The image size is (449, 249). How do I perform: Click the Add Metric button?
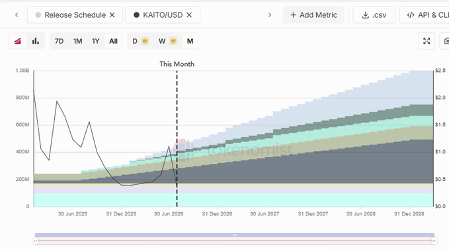[x=313, y=15]
